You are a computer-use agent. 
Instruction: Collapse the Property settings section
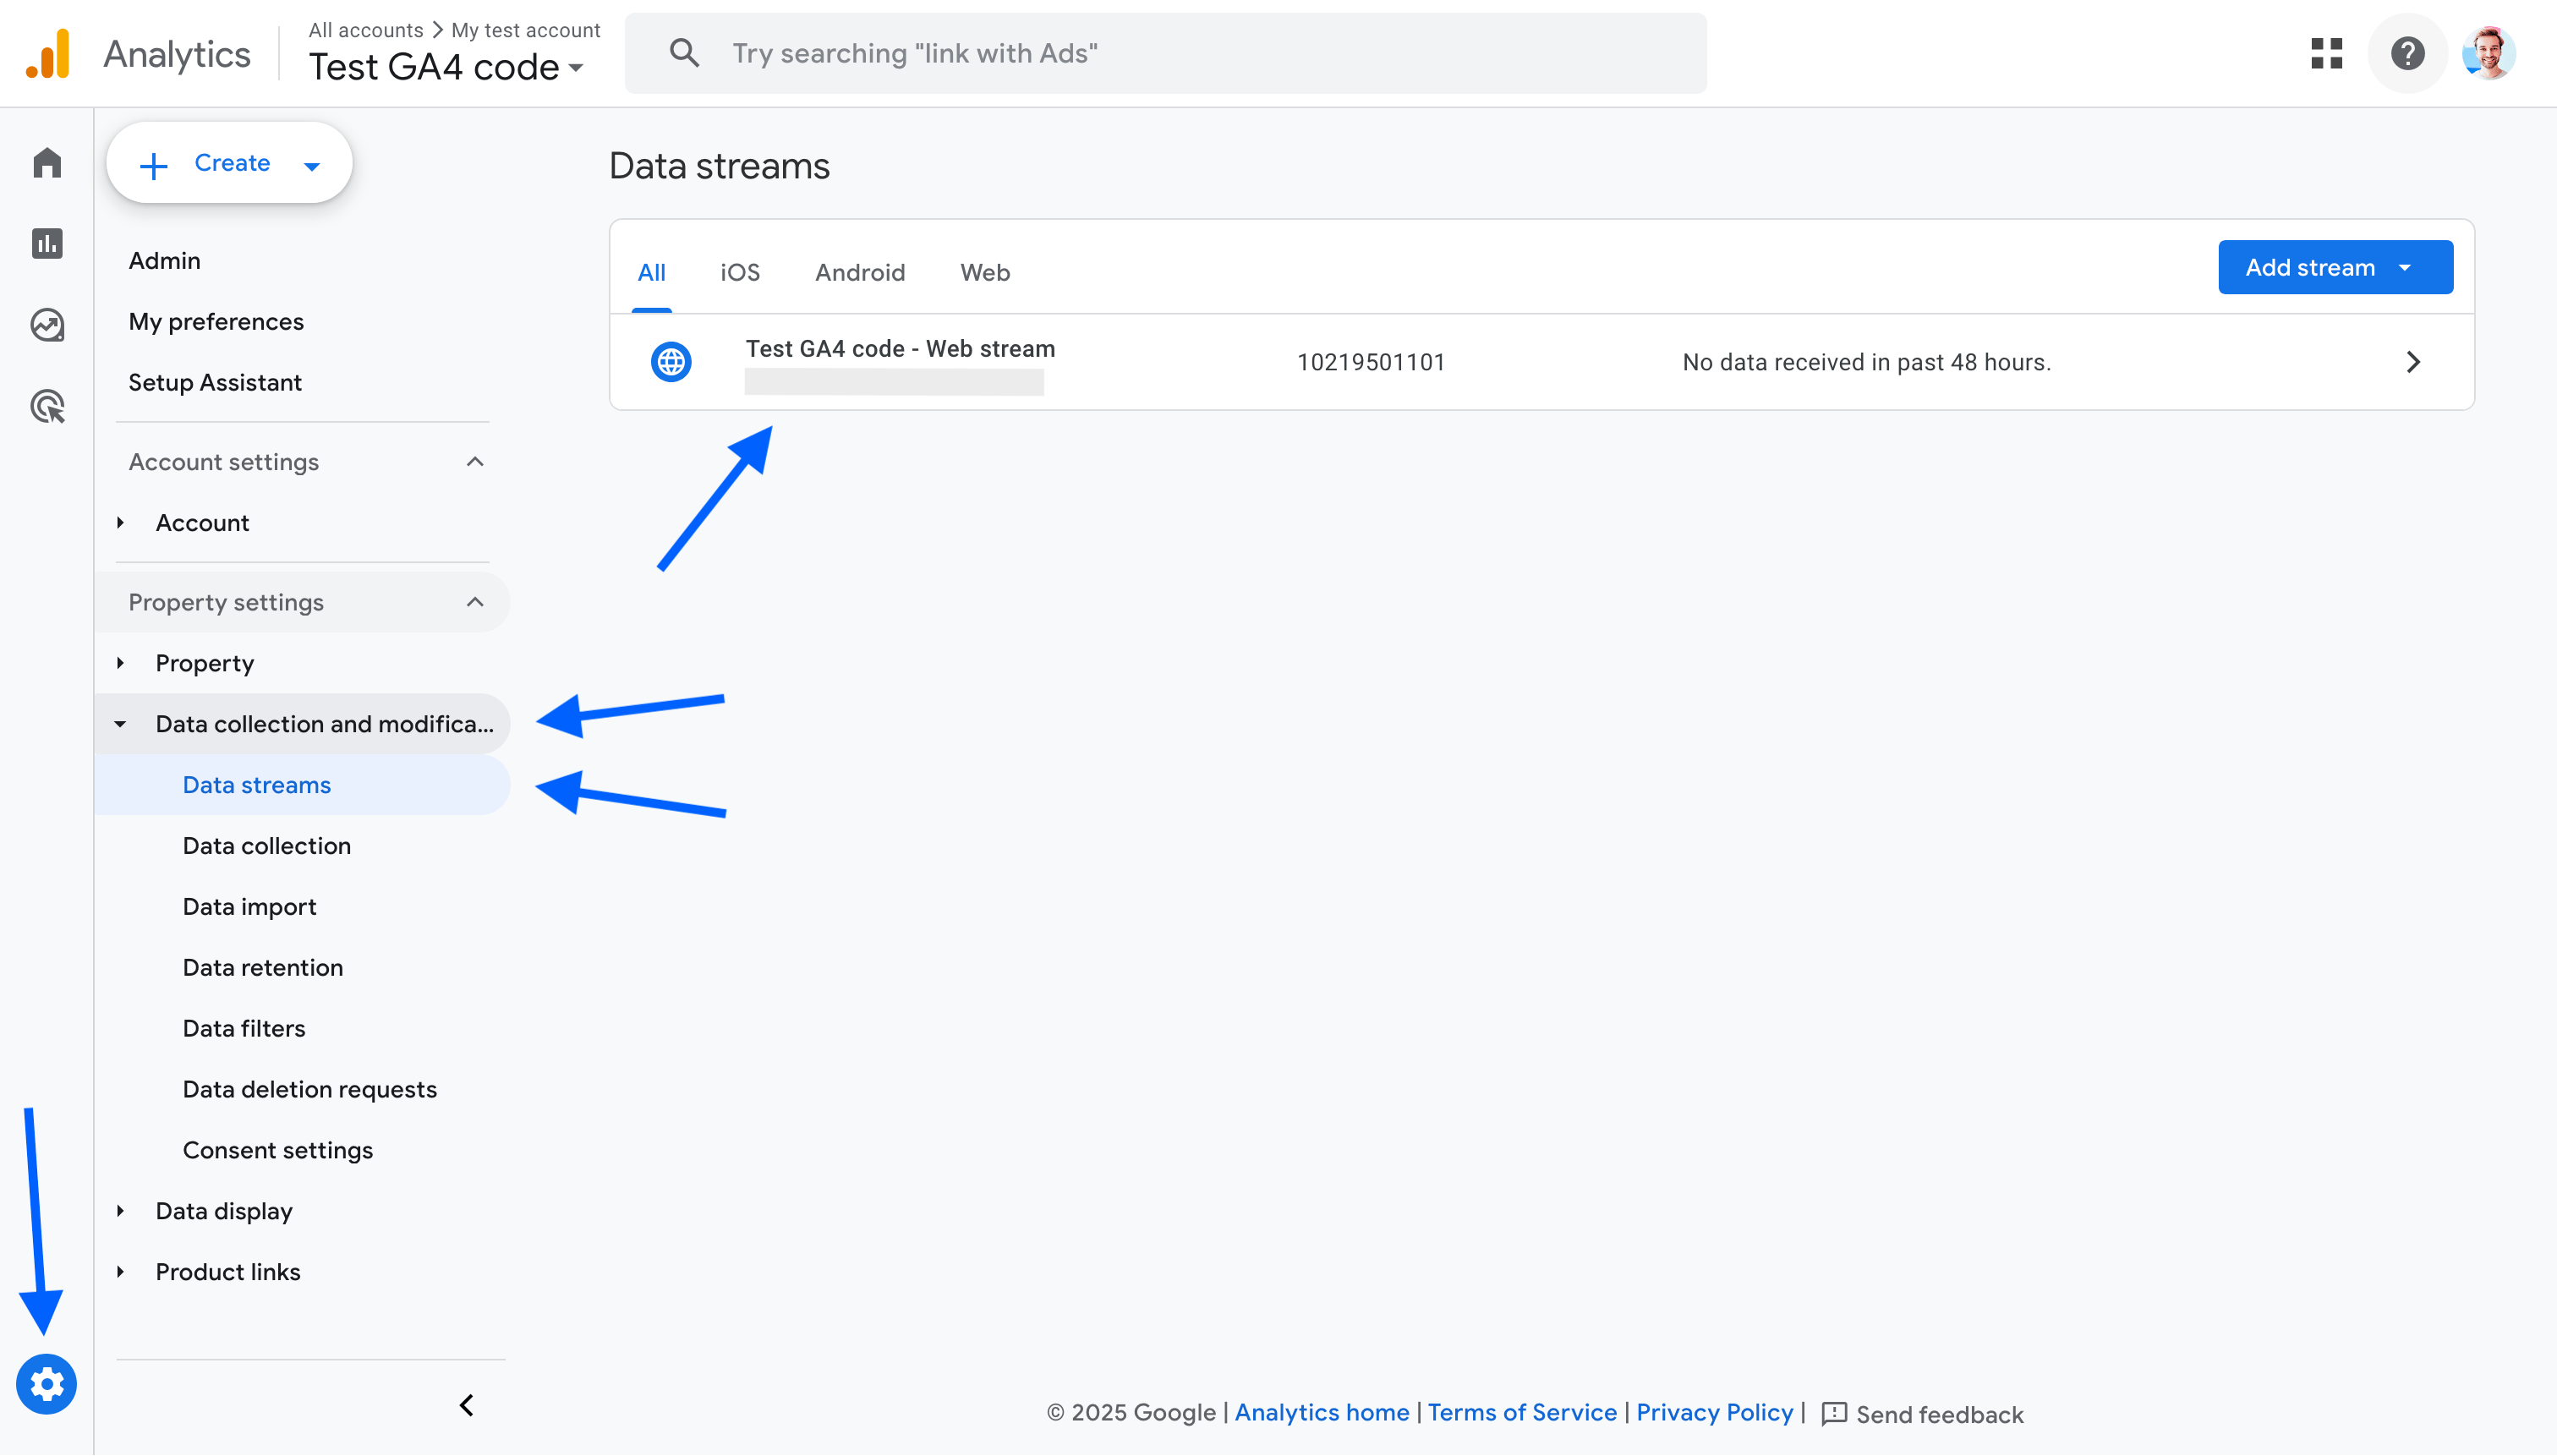click(x=475, y=602)
